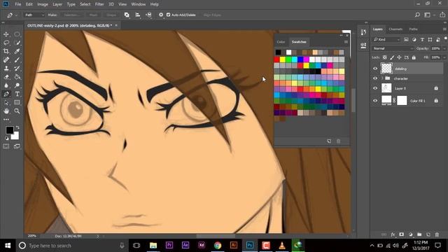Add a layer mask
Screen dimensions: 448x252
pyautogui.click(x=401, y=234)
